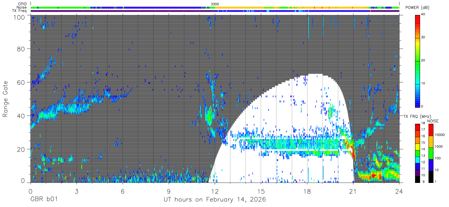
Task: Click the 'TX Freq' row label
Action: [x=19, y=11]
